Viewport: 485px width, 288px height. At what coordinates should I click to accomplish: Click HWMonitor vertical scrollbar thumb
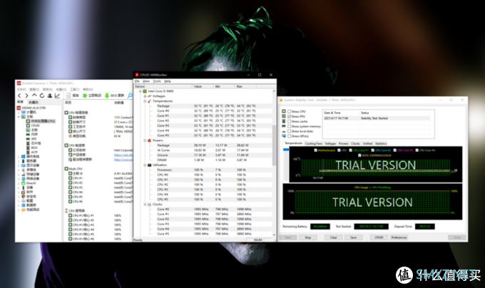click(274, 145)
